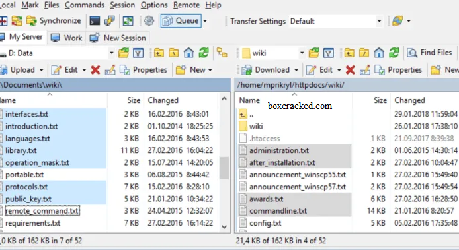Click the remote Edit button
This screenshot has height=250, width=459.
click(x=319, y=70)
